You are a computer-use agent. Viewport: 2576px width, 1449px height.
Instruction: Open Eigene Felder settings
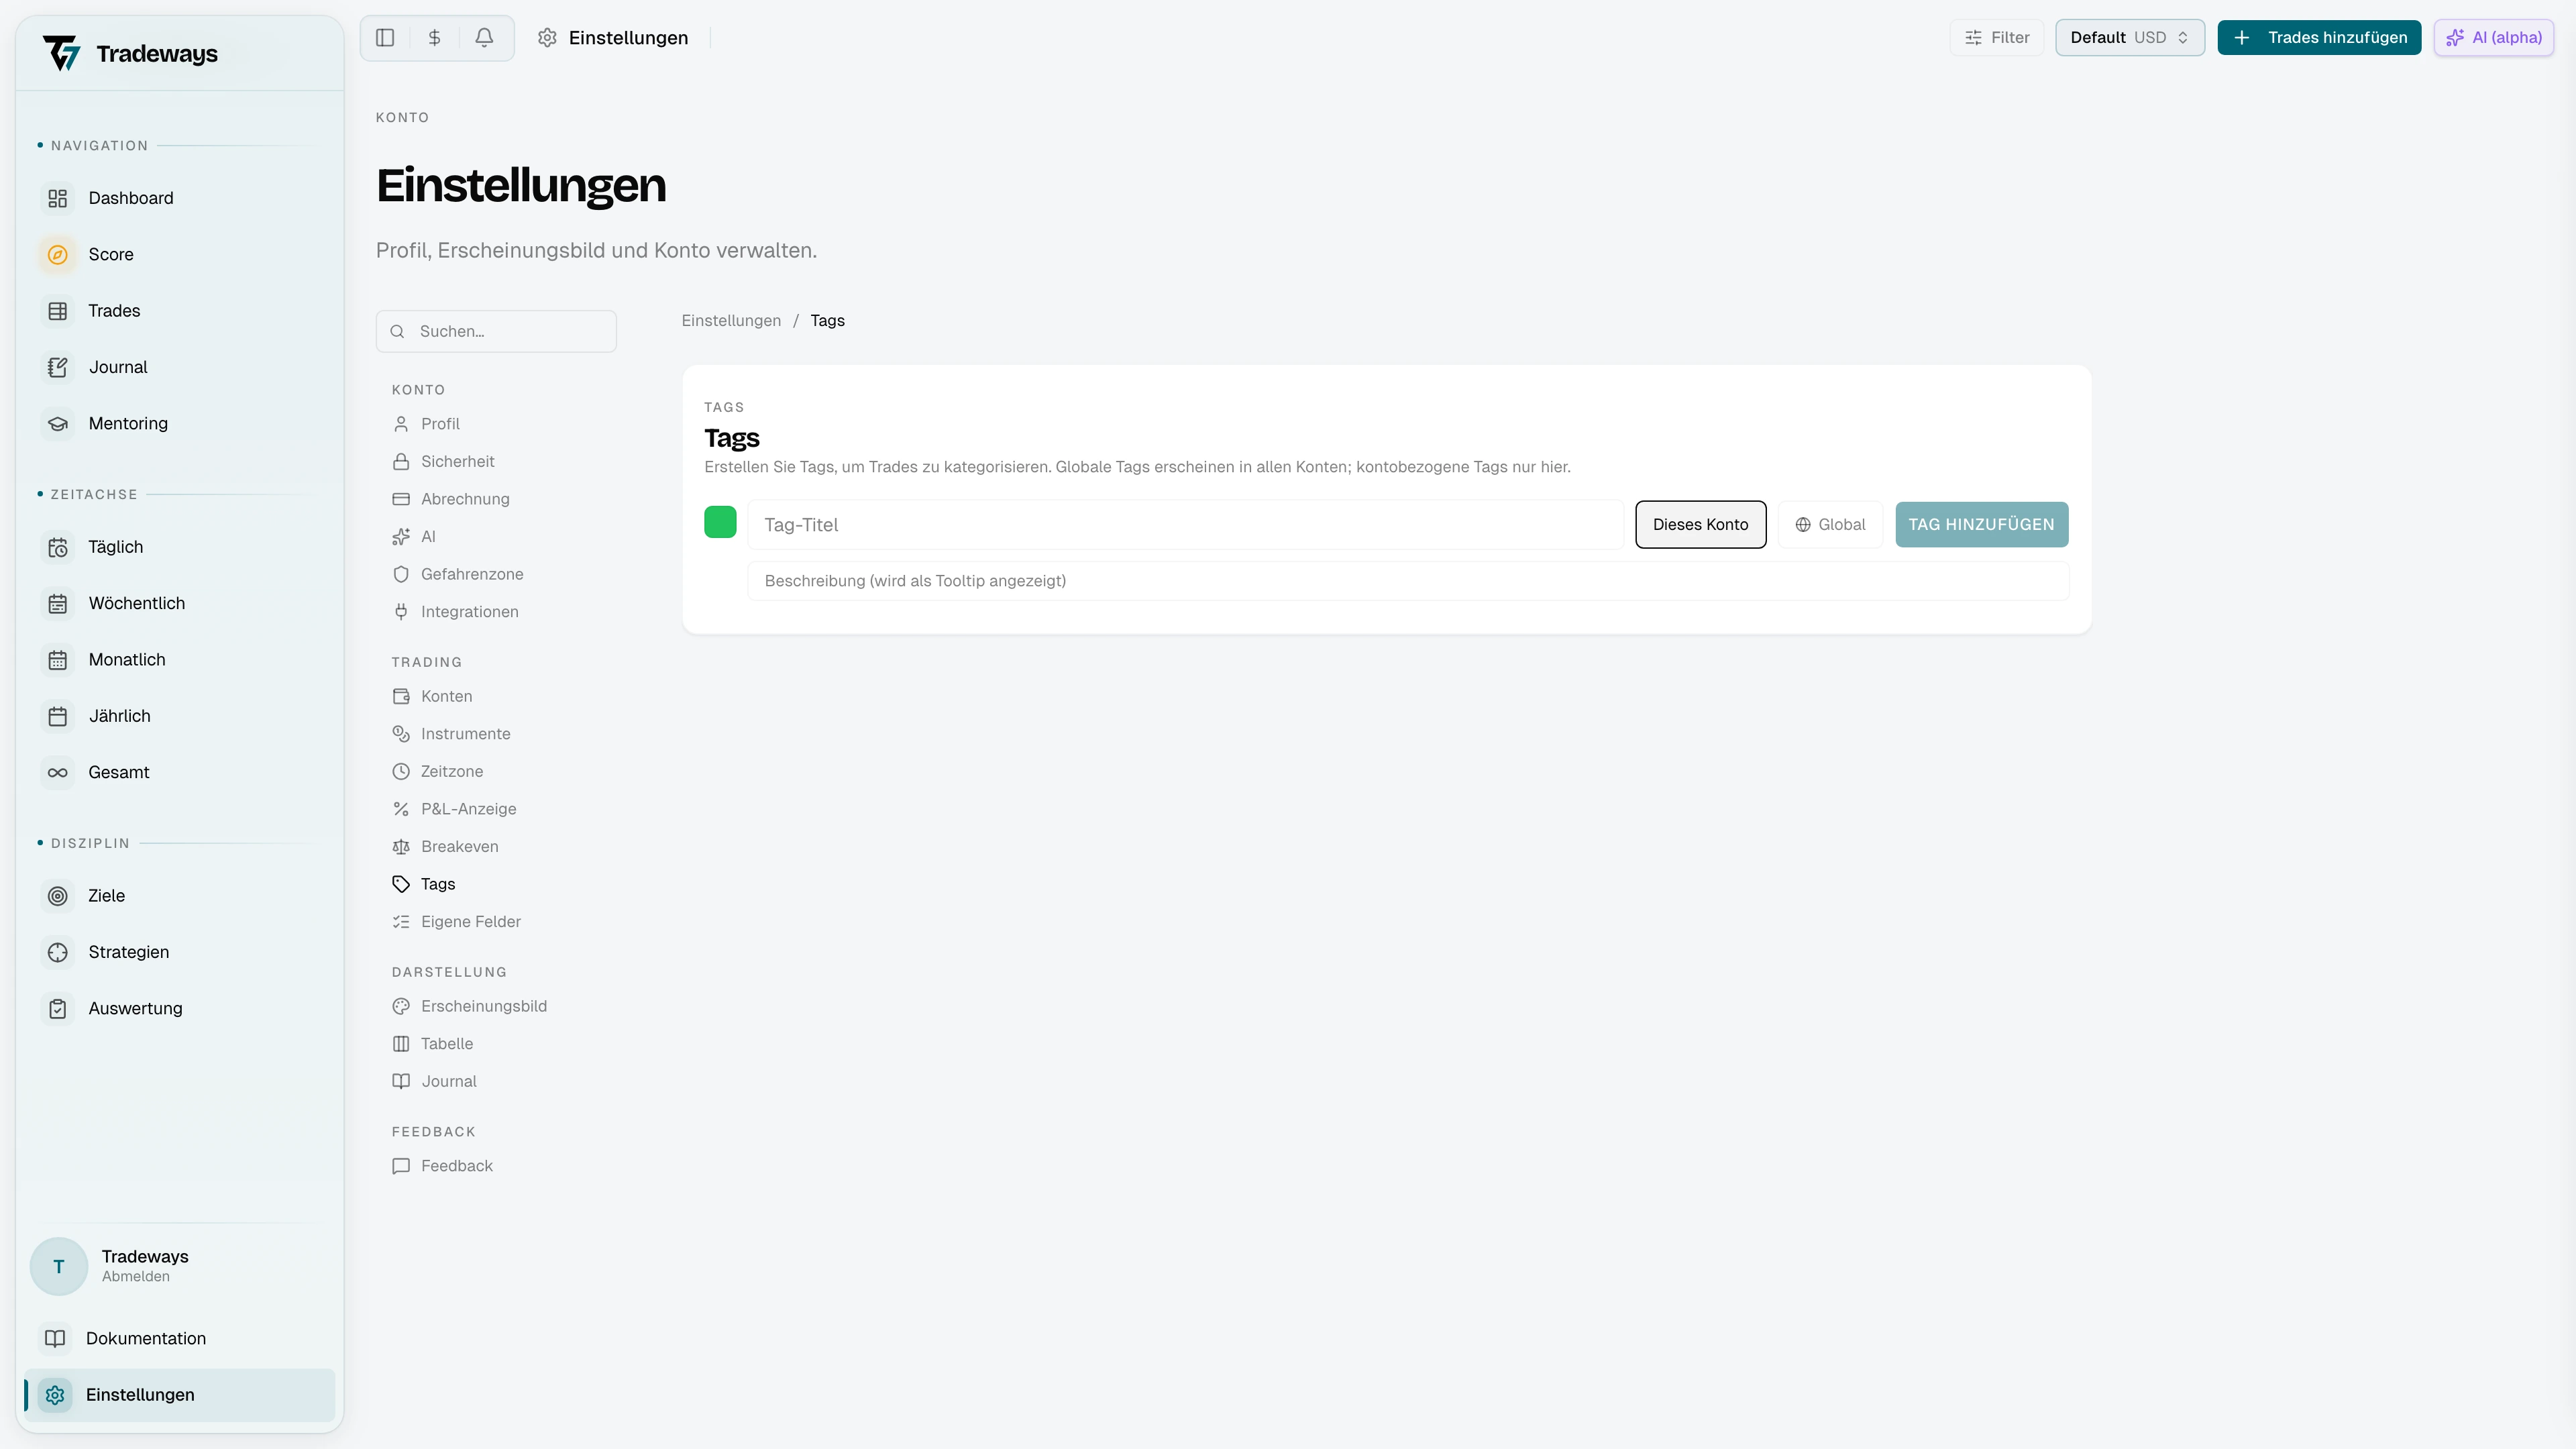496,922
